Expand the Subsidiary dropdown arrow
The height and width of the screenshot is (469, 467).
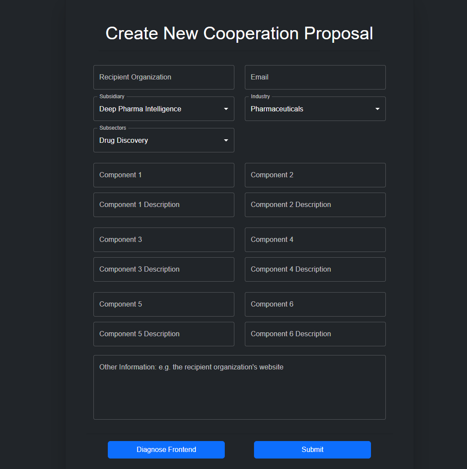[x=226, y=109]
